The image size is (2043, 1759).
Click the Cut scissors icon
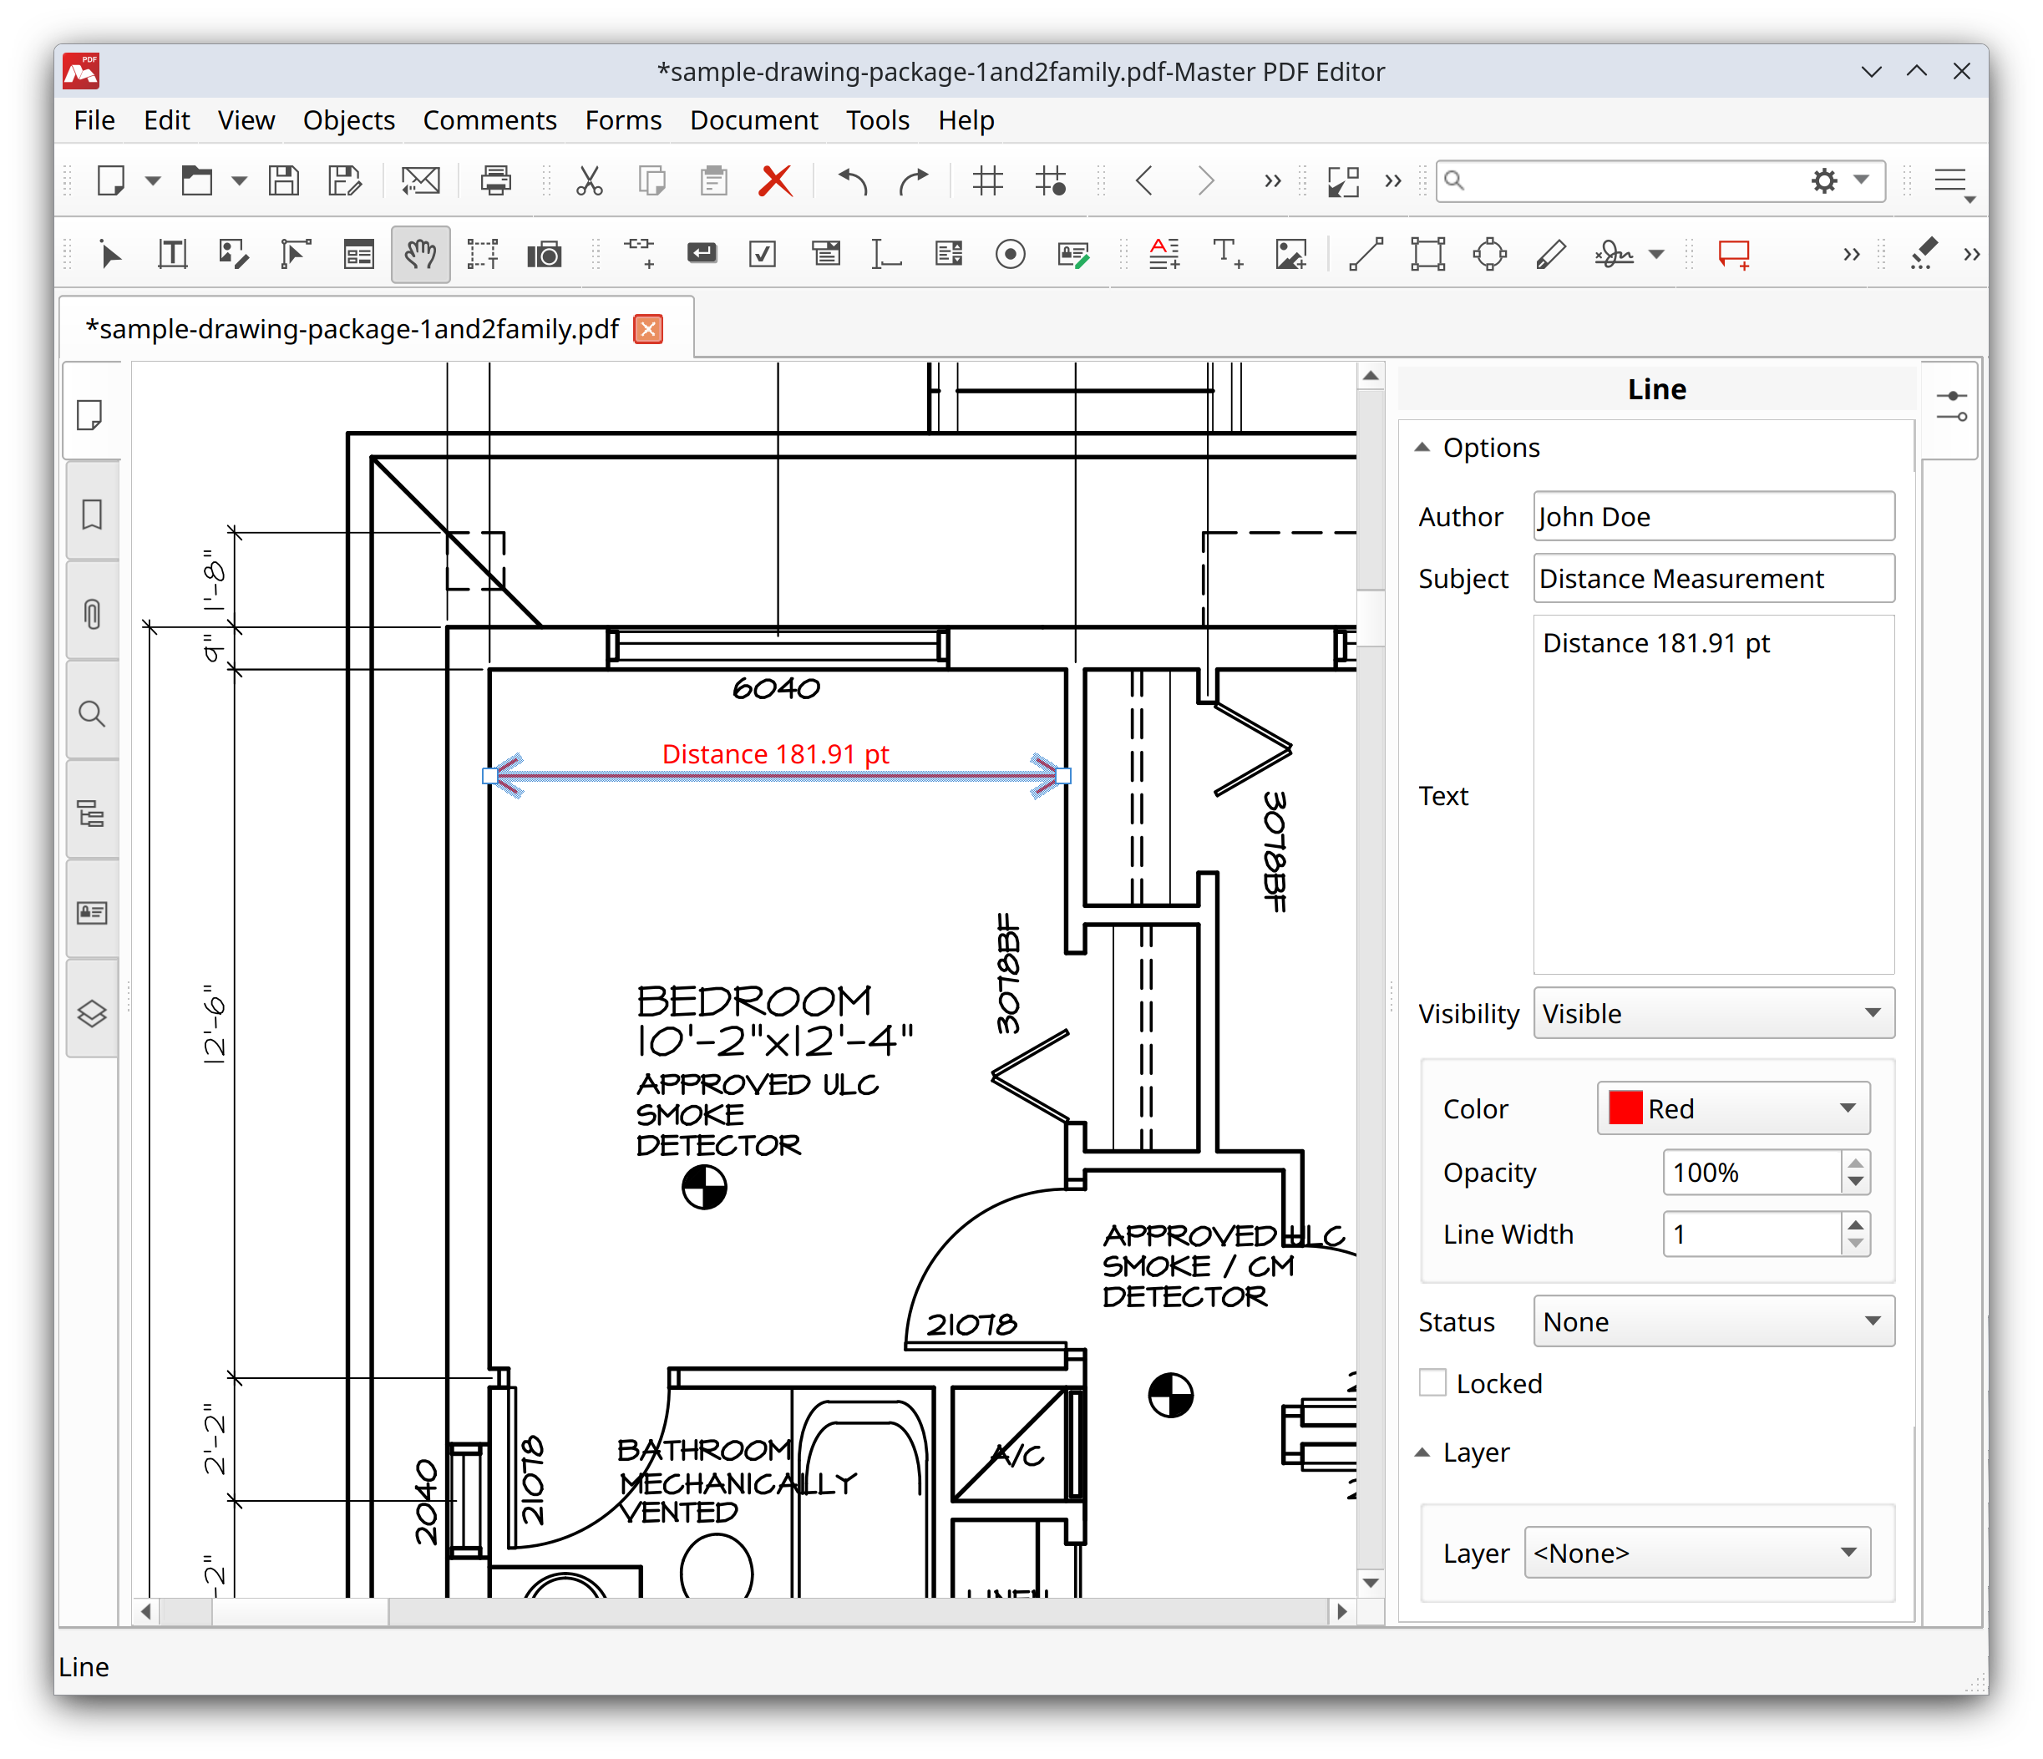(590, 180)
